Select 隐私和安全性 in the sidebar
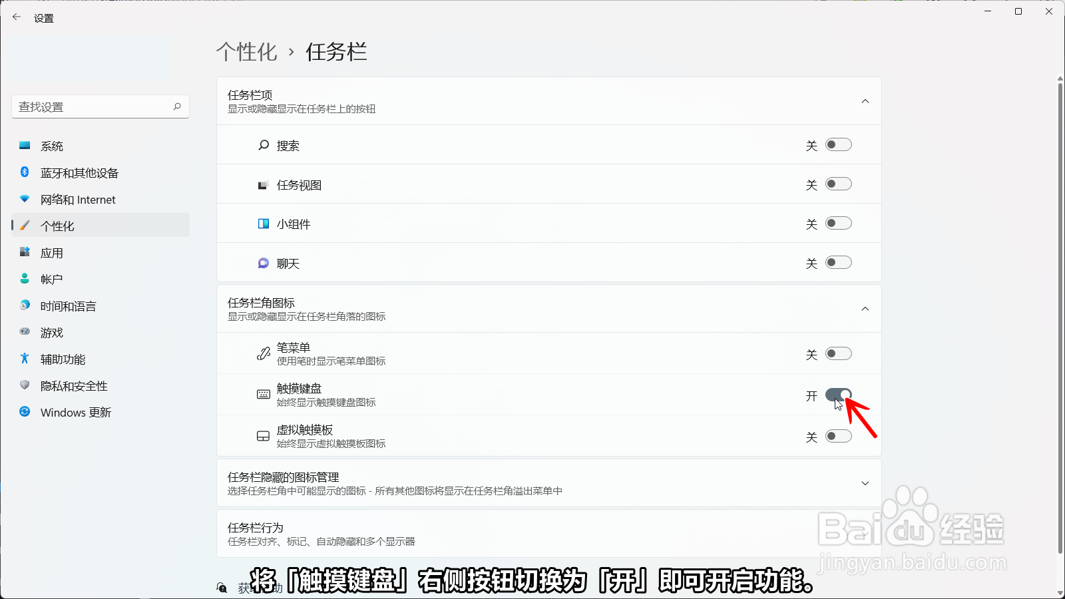Viewport: 1065px width, 599px height. pyautogui.click(x=73, y=385)
